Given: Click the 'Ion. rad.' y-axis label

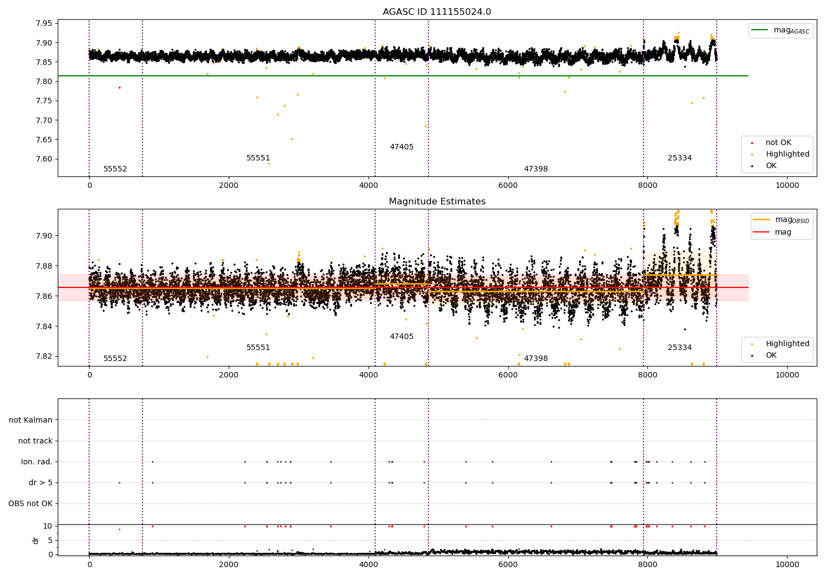Looking at the screenshot, I should (x=37, y=462).
